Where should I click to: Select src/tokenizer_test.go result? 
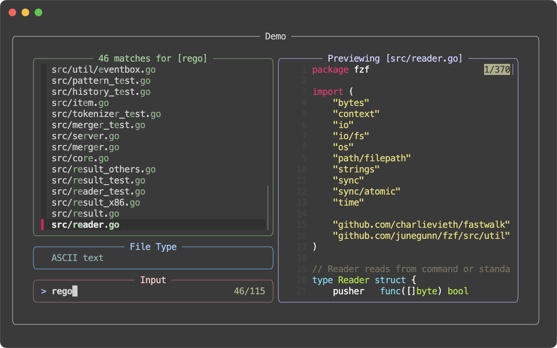click(x=106, y=114)
